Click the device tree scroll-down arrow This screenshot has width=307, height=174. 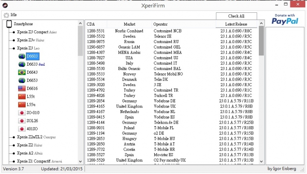[80, 162]
